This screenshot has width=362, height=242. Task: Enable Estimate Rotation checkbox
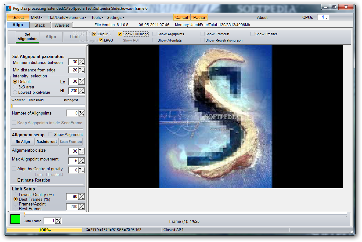(x=14, y=180)
